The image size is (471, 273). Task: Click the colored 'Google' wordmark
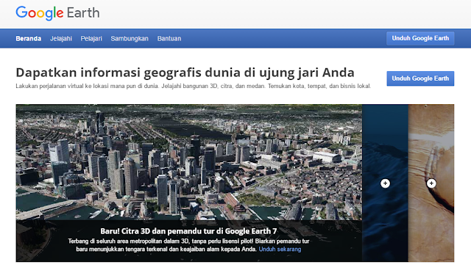40,13
